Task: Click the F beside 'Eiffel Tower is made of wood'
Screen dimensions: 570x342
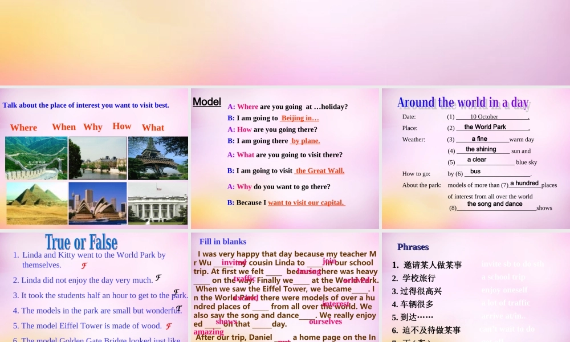Action: [x=168, y=325]
